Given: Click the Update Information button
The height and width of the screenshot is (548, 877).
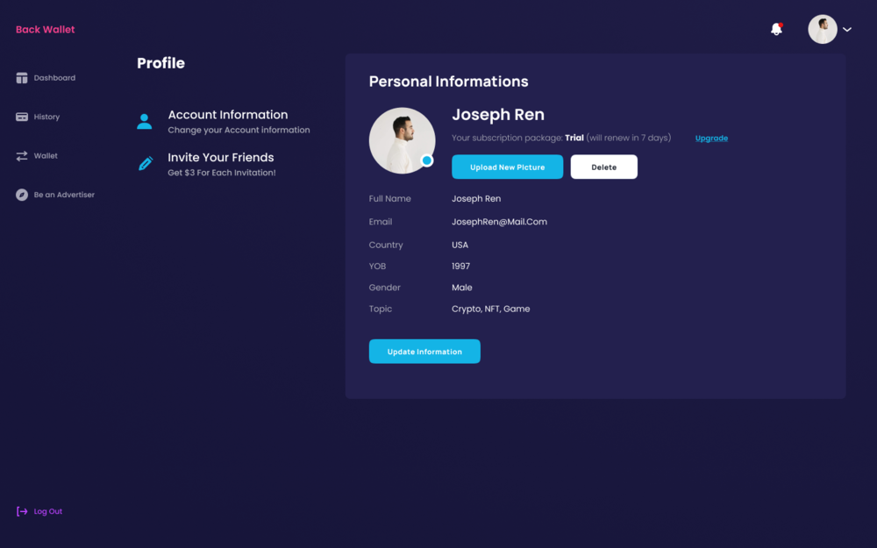Looking at the screenshot, I should [424, 352].
